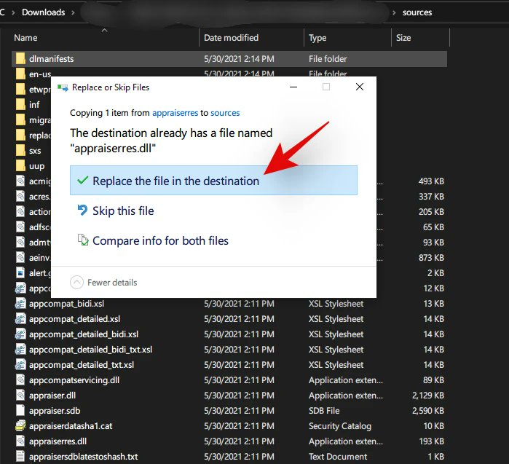Select appcompat_detailed.xsl file name
509x464 pixels.
(75, 319)
